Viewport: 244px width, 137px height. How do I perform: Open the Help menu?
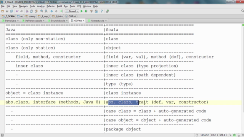click(x=95, y=6)
